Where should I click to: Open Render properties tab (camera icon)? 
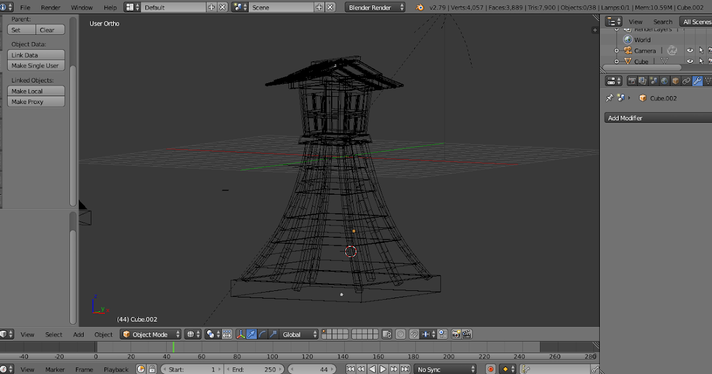tap(632, 81)
